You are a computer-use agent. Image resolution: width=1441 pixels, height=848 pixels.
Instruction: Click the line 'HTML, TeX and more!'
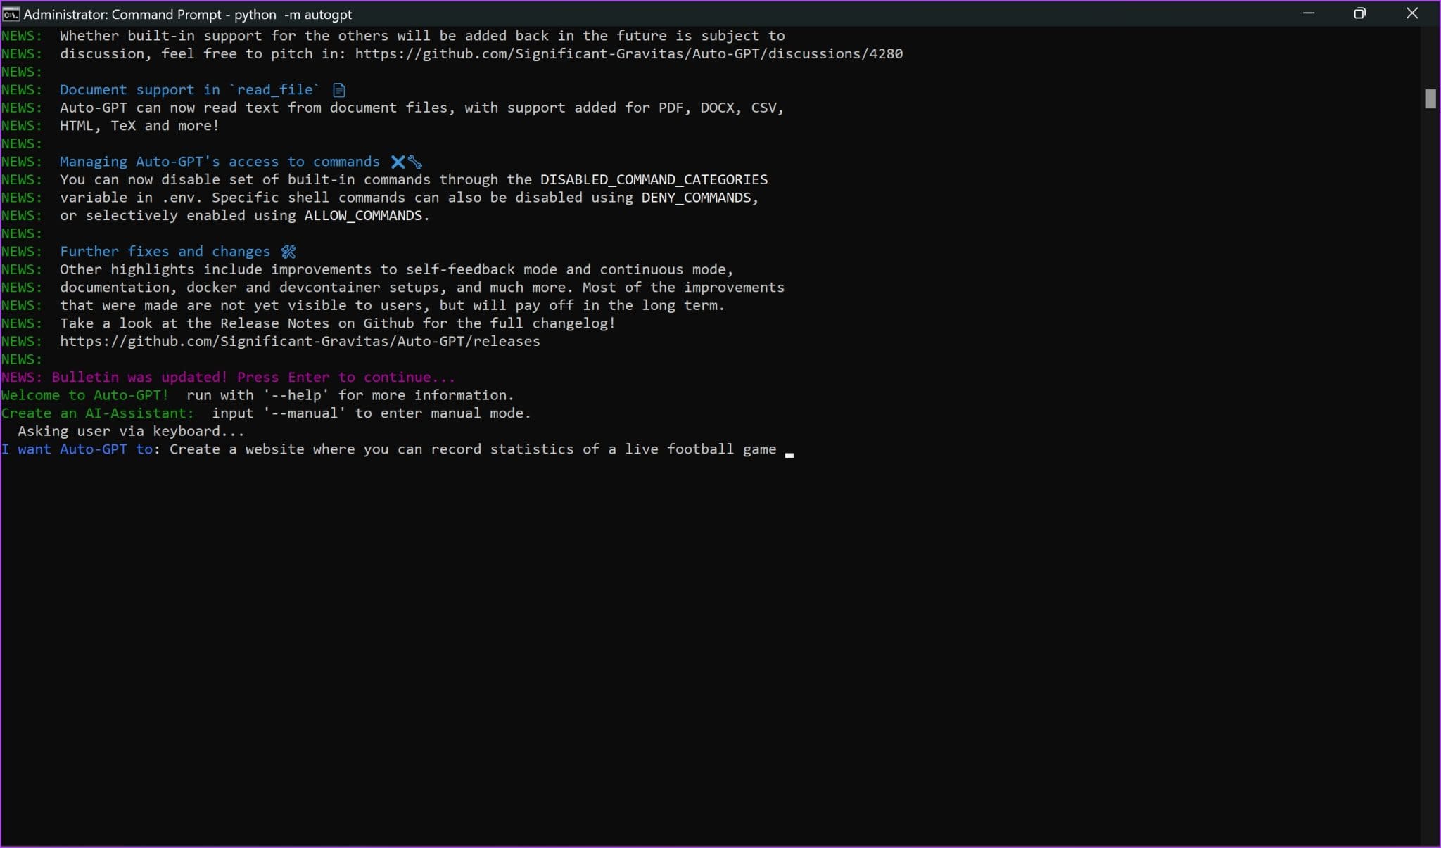coord(139,126)
